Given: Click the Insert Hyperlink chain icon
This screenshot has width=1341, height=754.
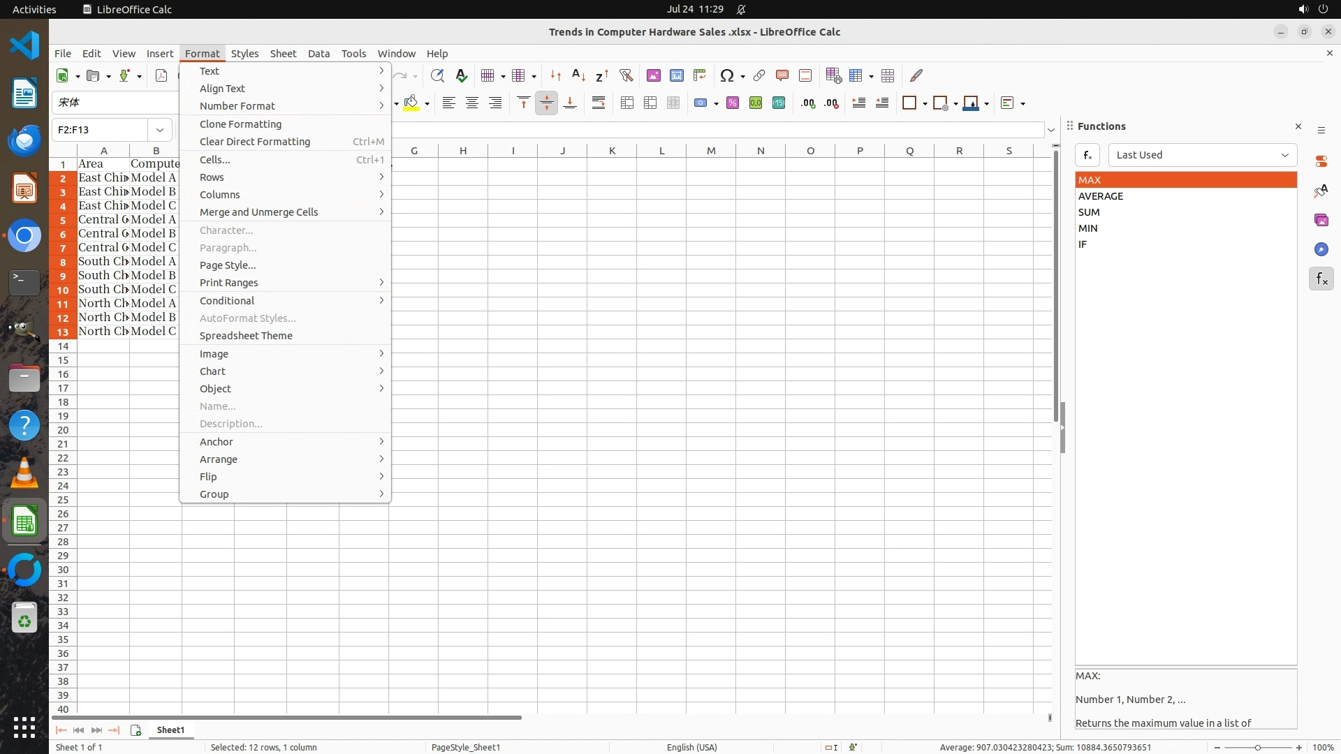Looking at the screenshot, I should point(759,75).
